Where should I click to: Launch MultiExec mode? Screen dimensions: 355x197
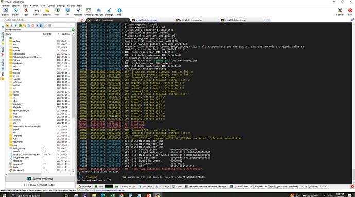pyautogui.click(x=78, y=12)
